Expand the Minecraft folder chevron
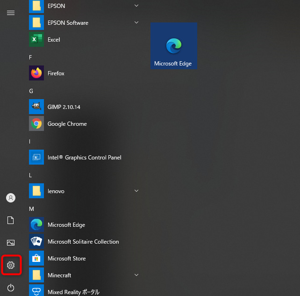The height and width of the screenshot is (296, 300). coord(136,275)
